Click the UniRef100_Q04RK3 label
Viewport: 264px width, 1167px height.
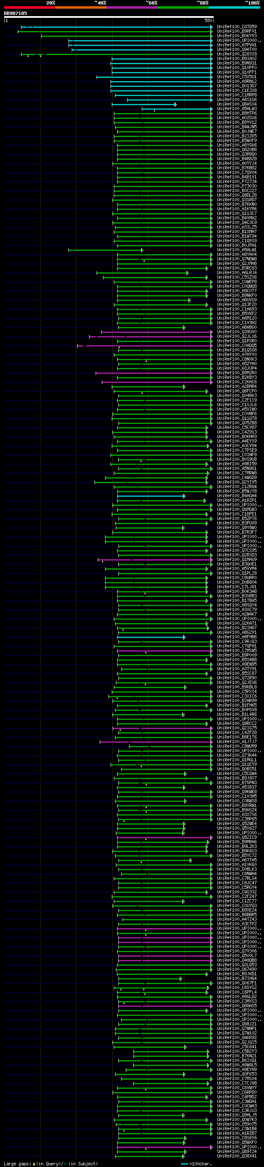click(237, 396)
